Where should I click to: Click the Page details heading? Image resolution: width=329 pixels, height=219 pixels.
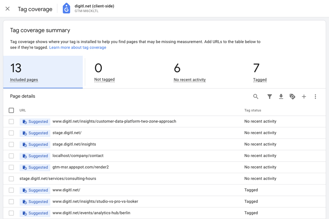pos(23,96)
